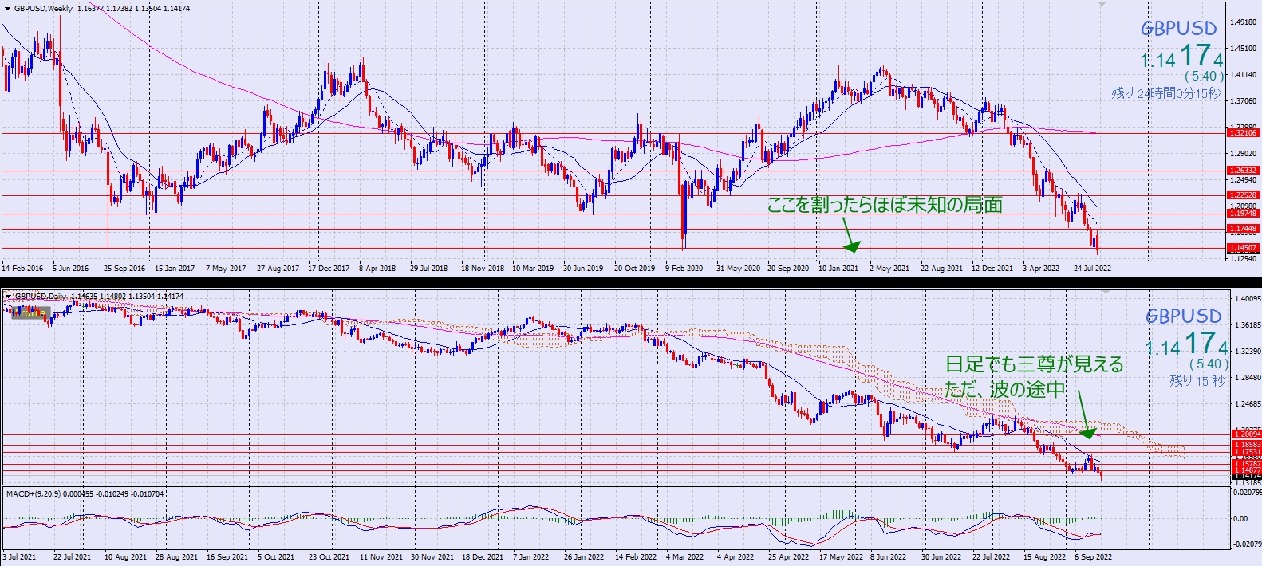Click the 1.49180 value on Weekly price scale
This screenshot has height=566, width=1262.
1244,22
